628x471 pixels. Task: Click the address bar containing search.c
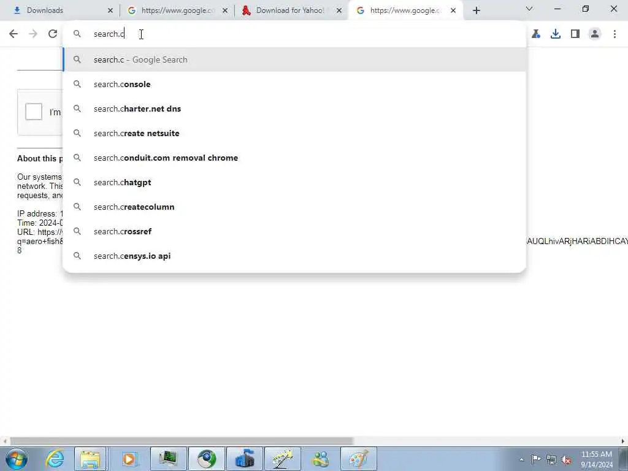click(x=294, y=34)
